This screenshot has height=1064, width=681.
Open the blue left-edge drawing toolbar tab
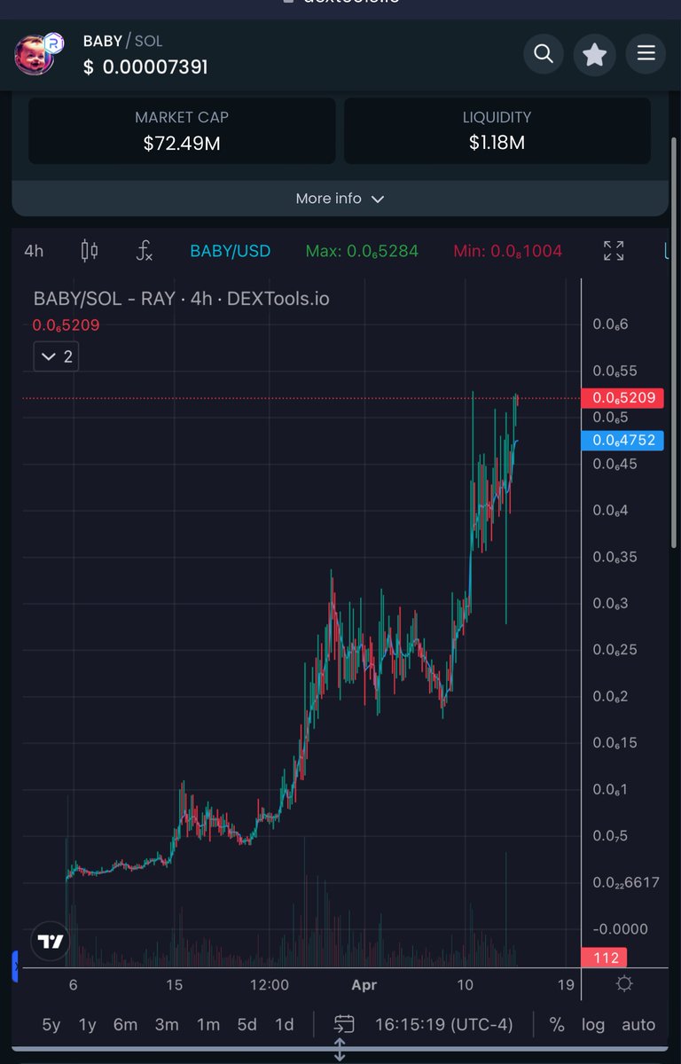pyautogui.click(x=15, y=966)
